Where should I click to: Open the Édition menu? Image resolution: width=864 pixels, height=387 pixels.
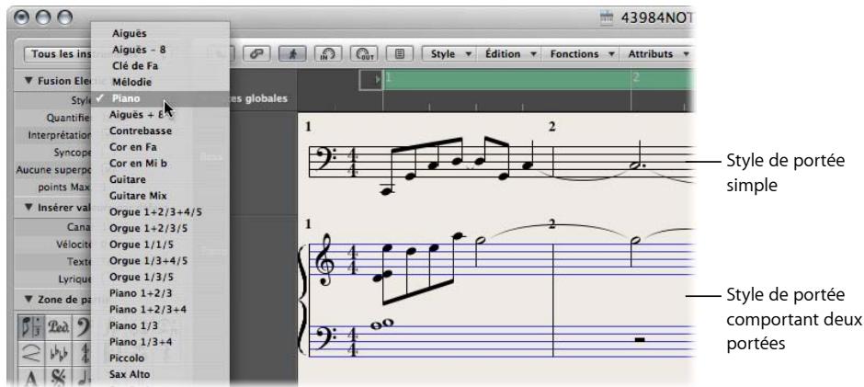(x=510, y=54)
